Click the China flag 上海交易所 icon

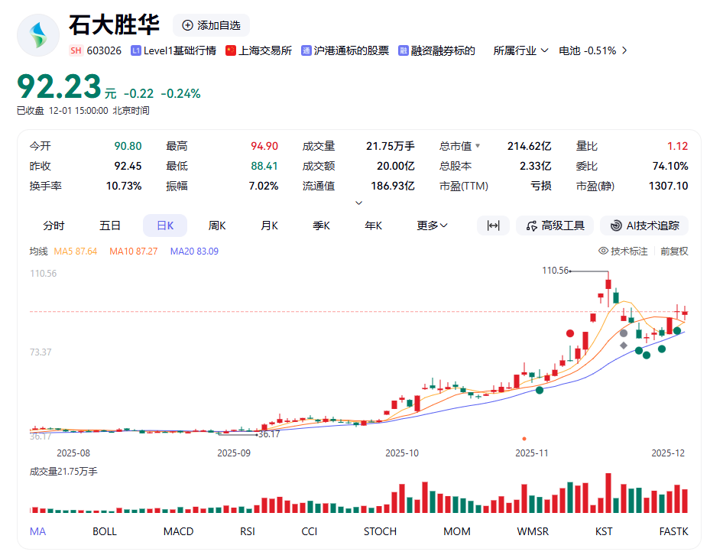pos(231,50)
